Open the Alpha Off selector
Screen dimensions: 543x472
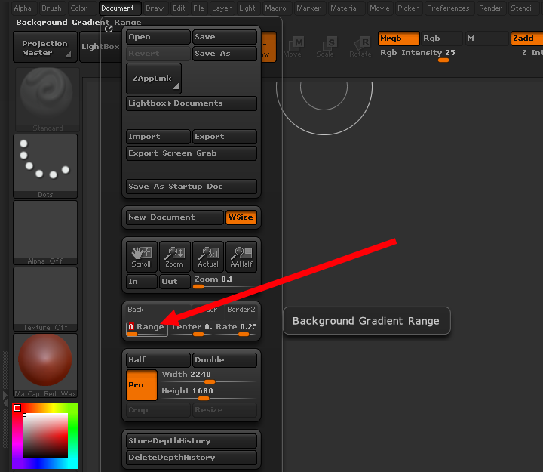[x=45, y=233]
